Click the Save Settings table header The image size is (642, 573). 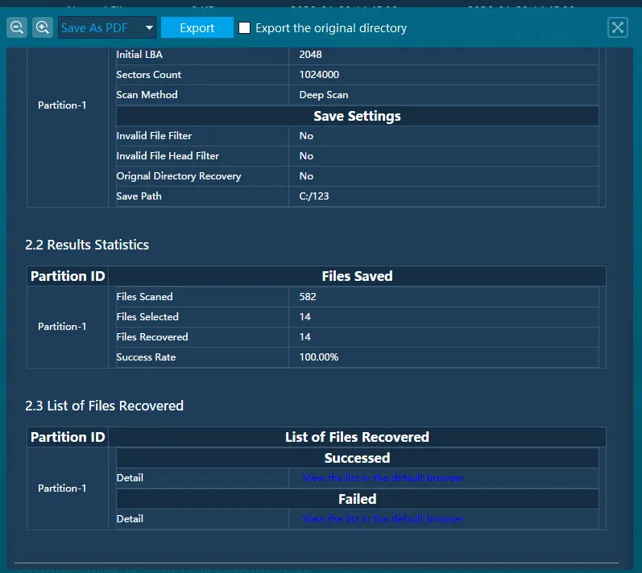[357, 116]
